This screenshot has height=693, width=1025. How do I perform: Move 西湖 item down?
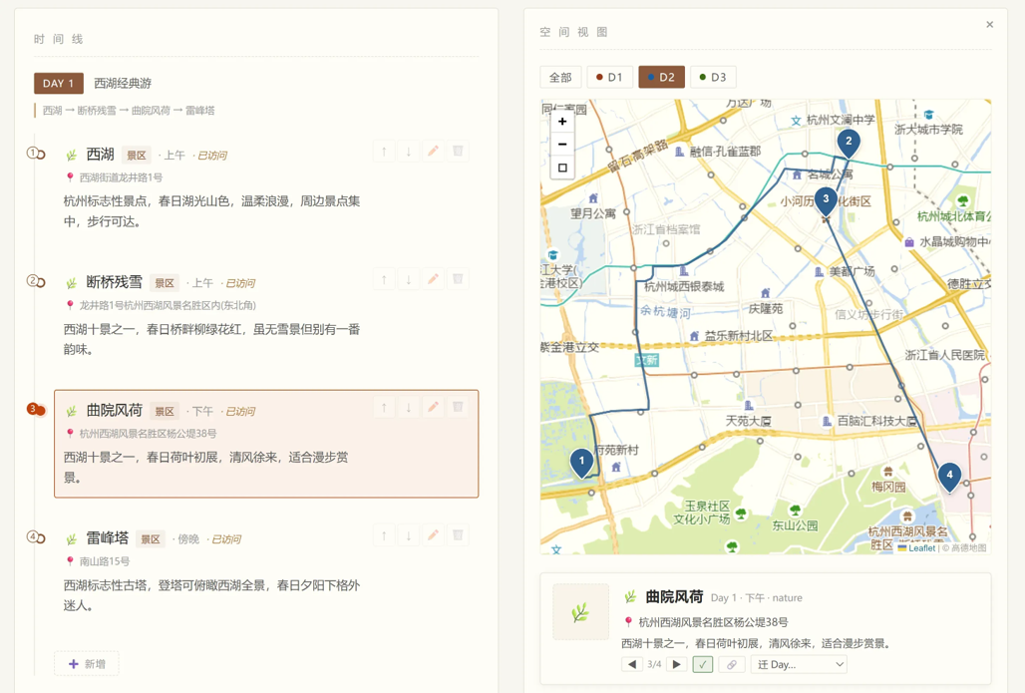(x=409, y=152)
